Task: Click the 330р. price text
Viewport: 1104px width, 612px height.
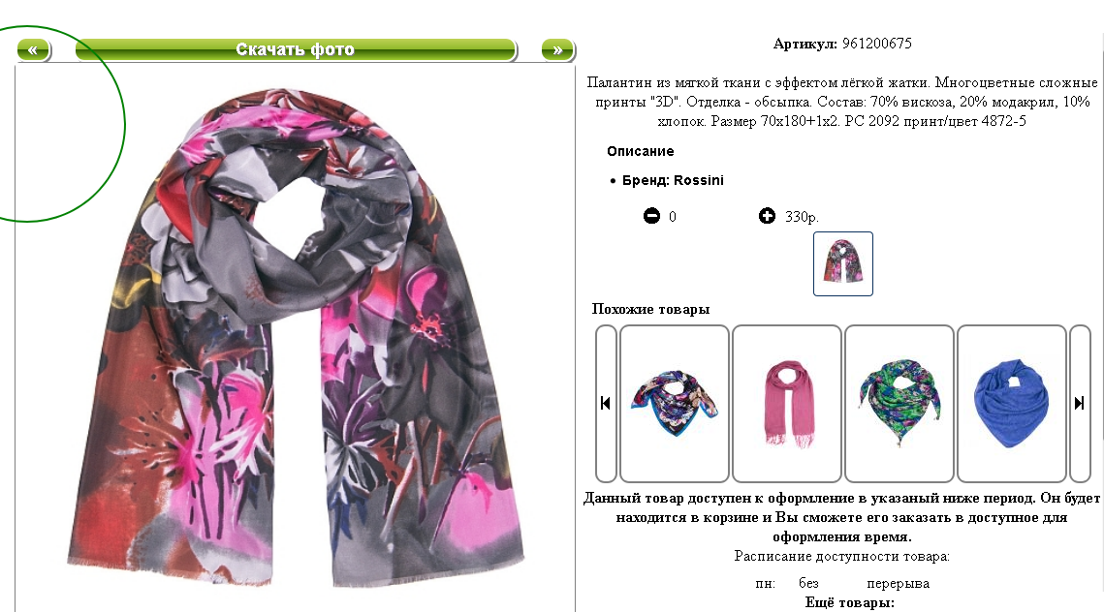Action: 802,217
